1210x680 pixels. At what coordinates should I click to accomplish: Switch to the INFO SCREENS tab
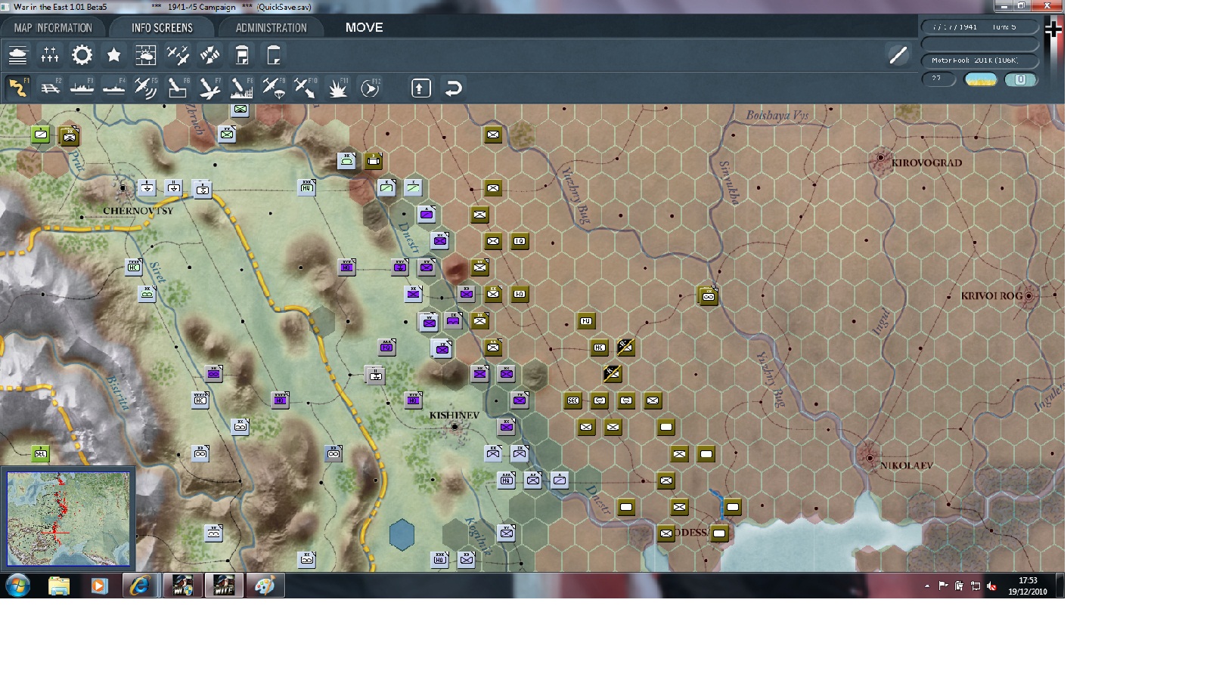(x=162, y=28)
